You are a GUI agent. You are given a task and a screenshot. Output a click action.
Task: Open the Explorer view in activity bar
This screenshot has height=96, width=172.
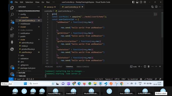coord(12,8)
